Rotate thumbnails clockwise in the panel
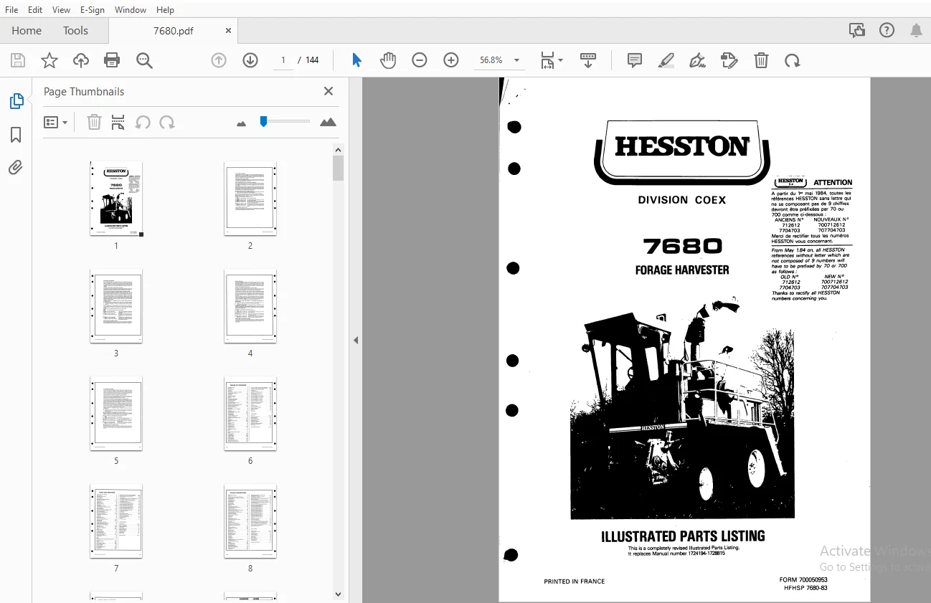Viewport: 931px width, 603px height. point(167,122)
